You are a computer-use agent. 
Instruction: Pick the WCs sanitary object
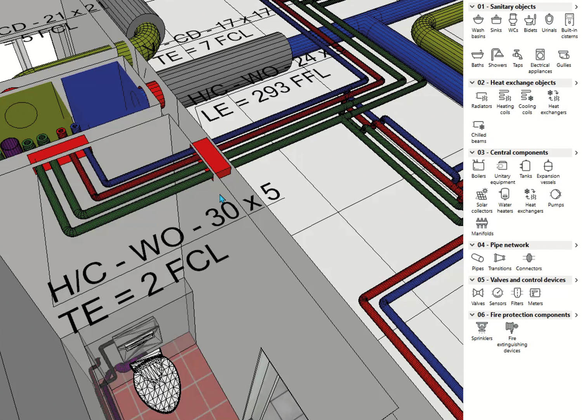click(x=513, y=20)
